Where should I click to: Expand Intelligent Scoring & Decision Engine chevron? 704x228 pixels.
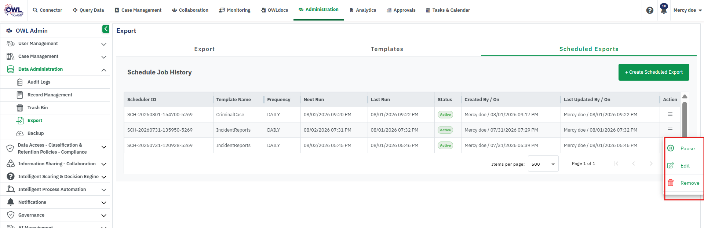point(104,177)
